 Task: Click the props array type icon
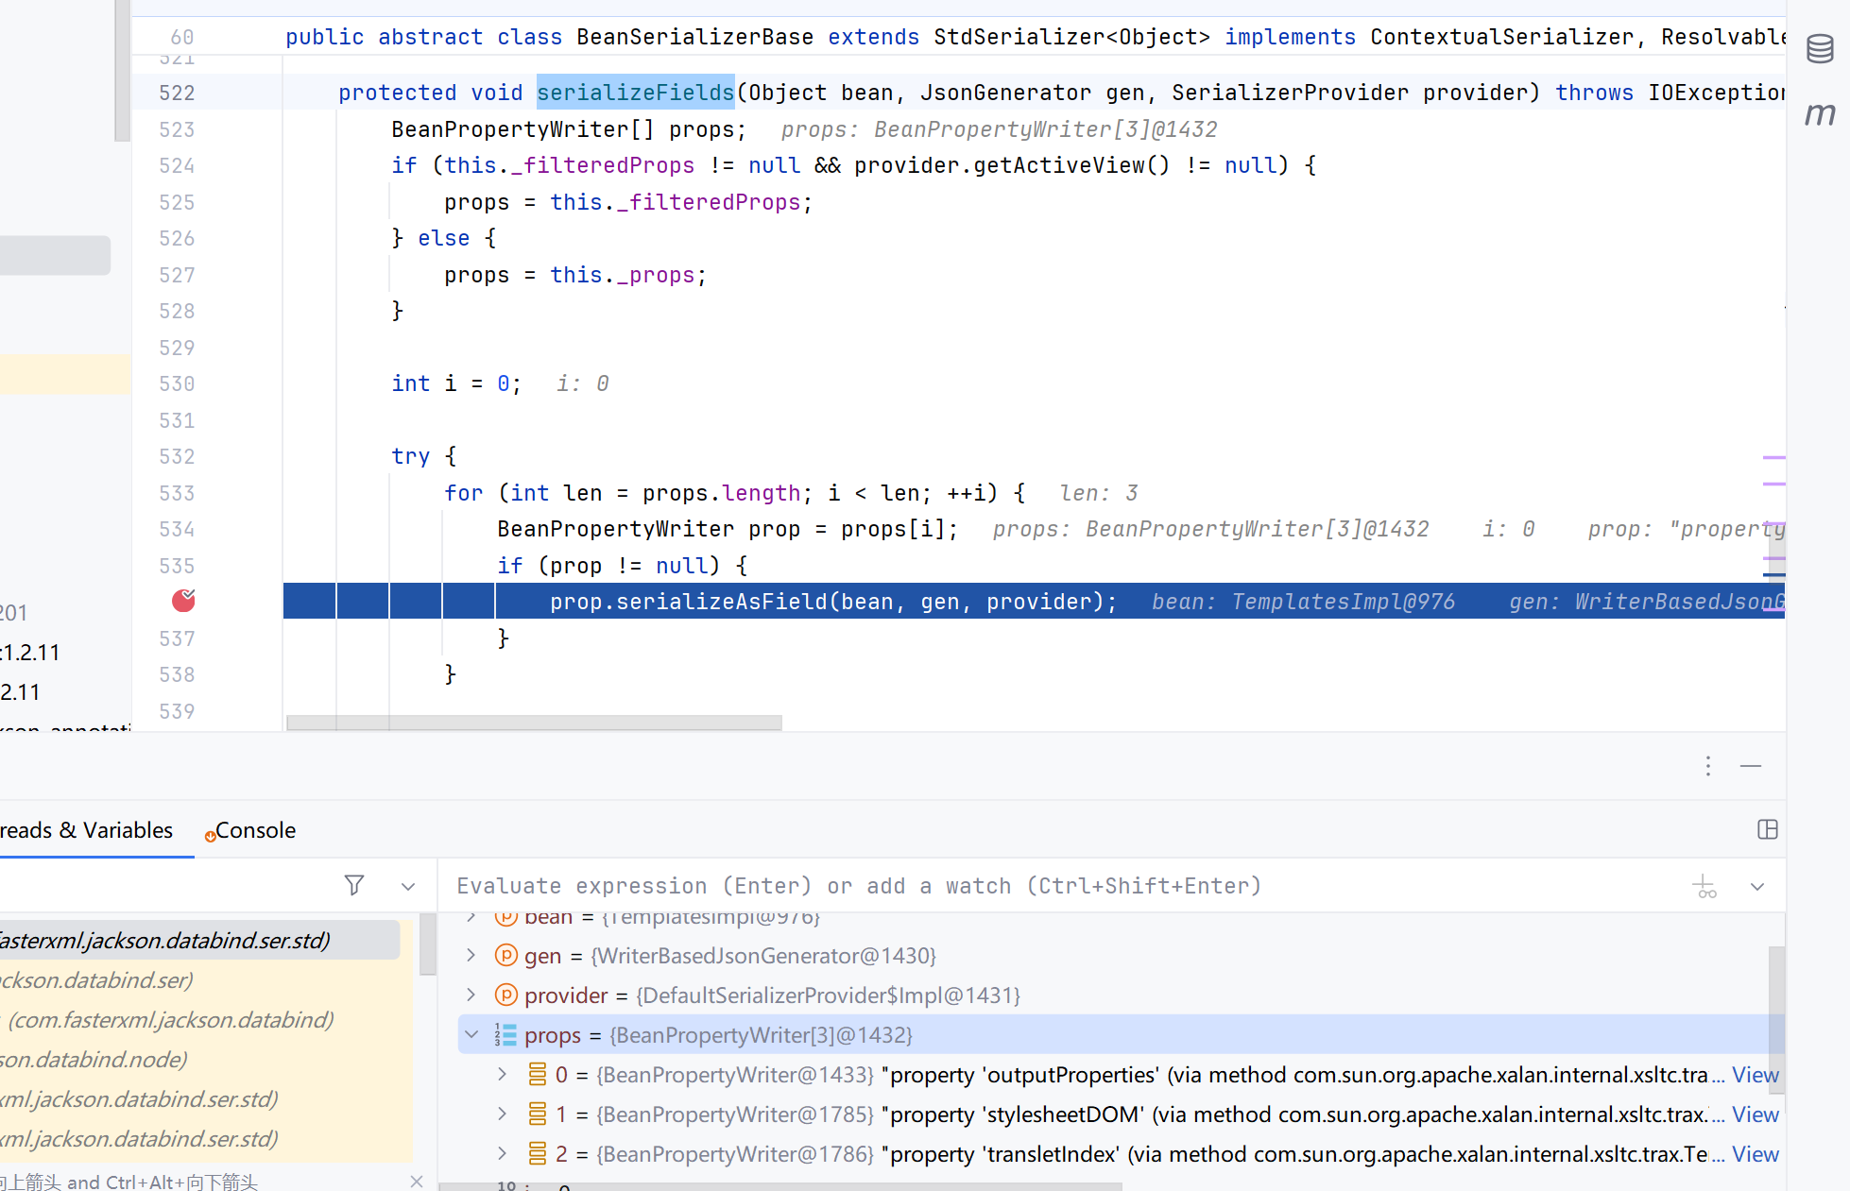tap(505, 1035)
